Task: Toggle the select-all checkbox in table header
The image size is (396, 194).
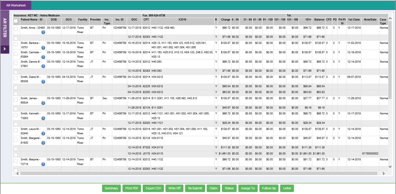Action: pos(16,21)
